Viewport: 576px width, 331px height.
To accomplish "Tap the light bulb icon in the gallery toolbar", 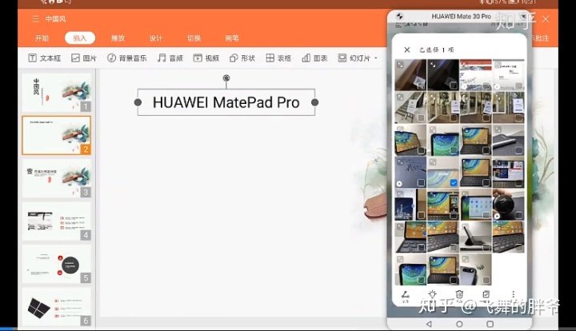I will click(432, 295).
